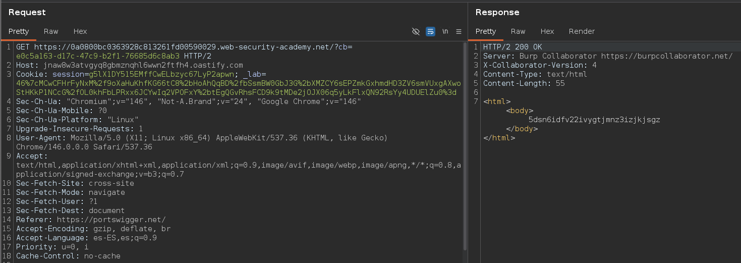Open the Request editor hamburger options menu
Viewport: 741px width, 263px height.
pyautogui.click(x=459, y=31)
